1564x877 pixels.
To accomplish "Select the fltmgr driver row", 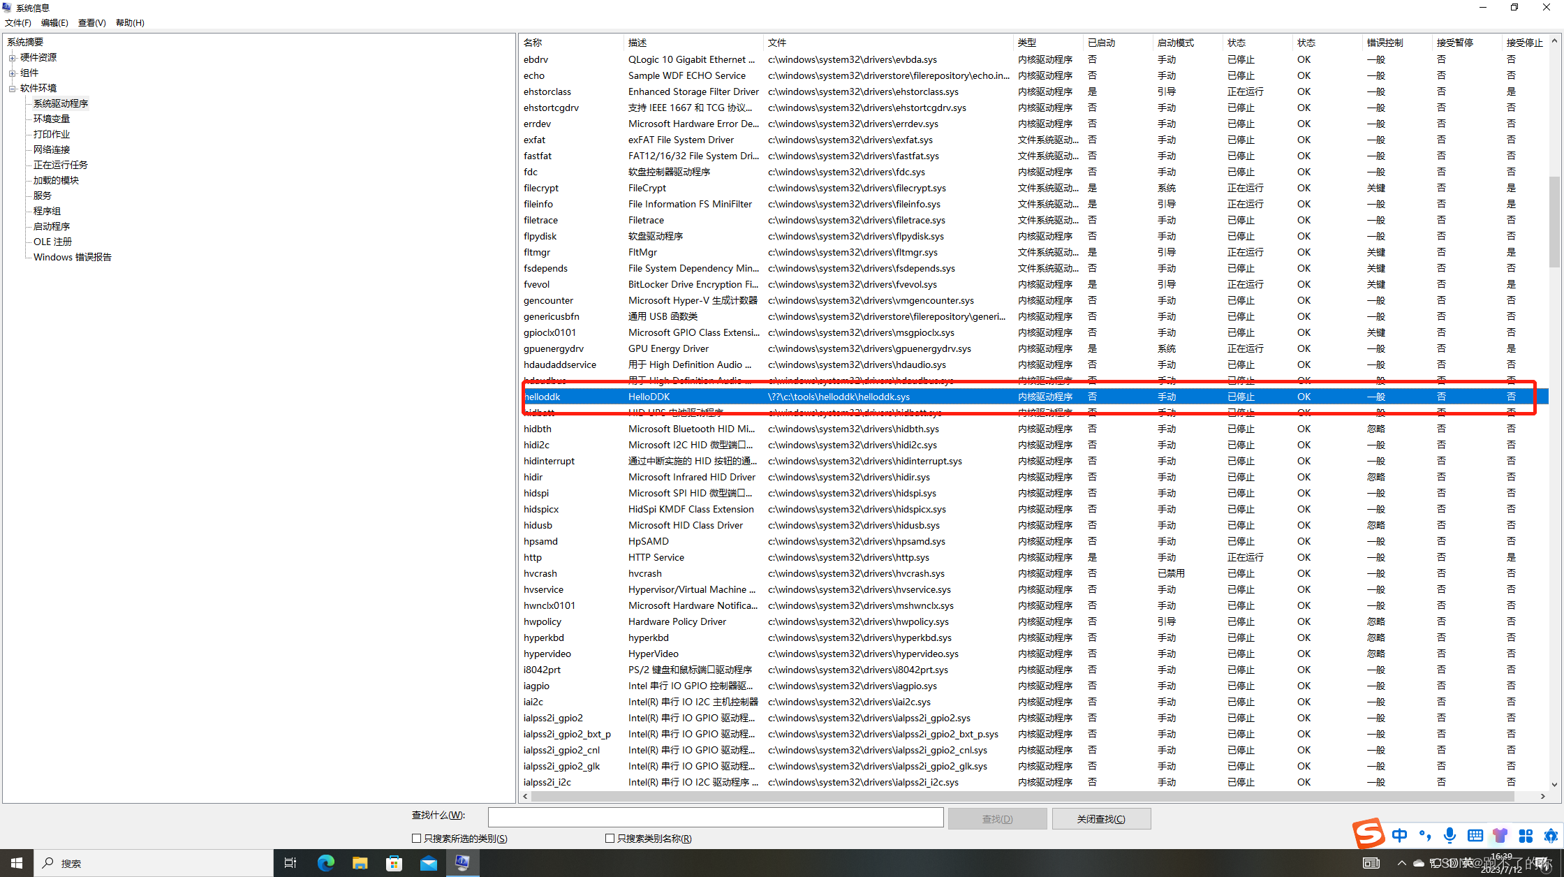I will [x=1034, y=252].
